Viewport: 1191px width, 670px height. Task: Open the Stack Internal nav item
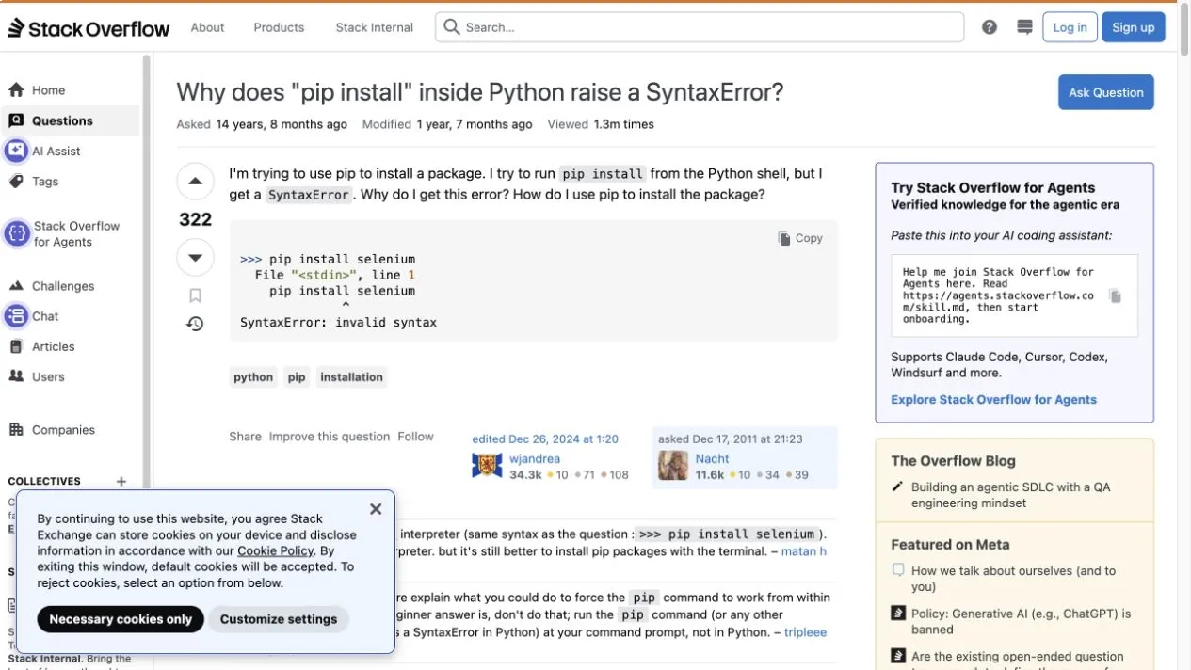click(375, 27)
